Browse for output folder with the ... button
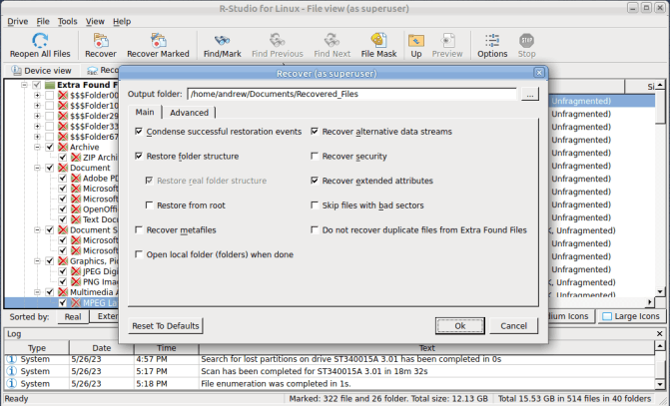Screen dimensions: 670x406 pyautogui.click(x=530, y=95)
